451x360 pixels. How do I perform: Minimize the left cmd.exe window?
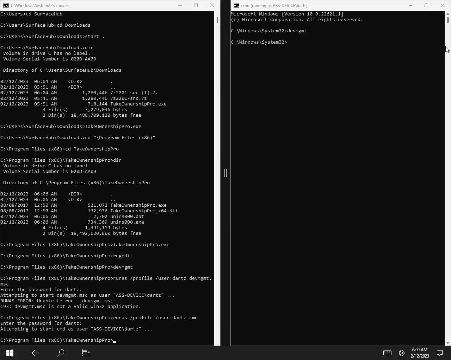point(180,5)
